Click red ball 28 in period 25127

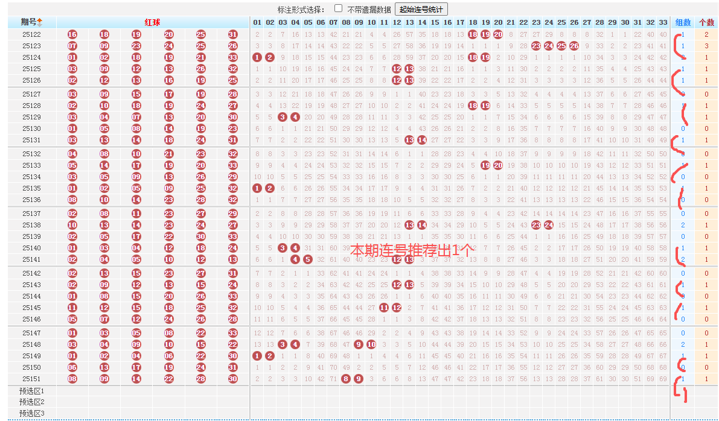pos(233,94)
